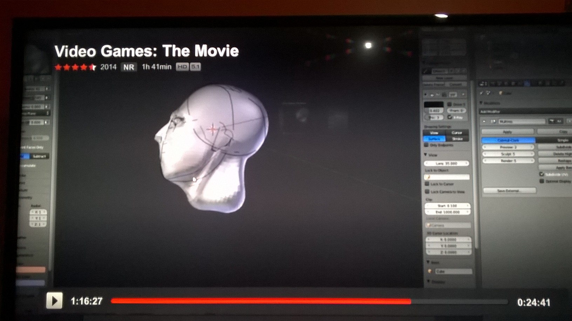The width and height of the screenshot is (572, 321).
Task: Adjust the grease pencil opacity slider
Action: coord(434,111)
